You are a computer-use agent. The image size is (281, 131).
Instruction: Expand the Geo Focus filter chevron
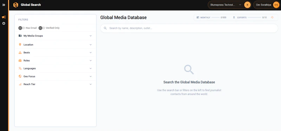click(91, 76)
